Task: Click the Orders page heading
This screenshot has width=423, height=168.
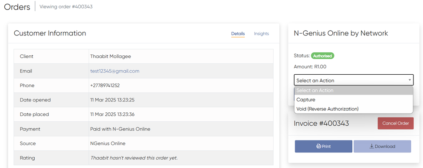Action: tap(17, 7)
